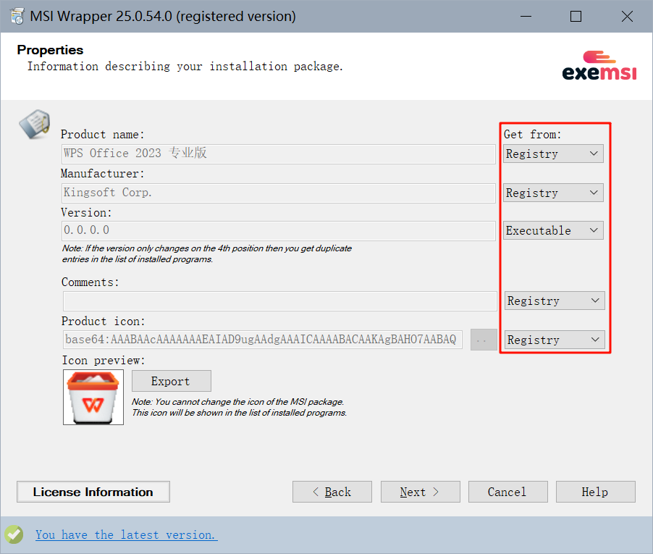The image size is (653, 554).
Task: Open Product name 'Get from' dropdown
Action: pyautogui.click(x=554, y=154)
